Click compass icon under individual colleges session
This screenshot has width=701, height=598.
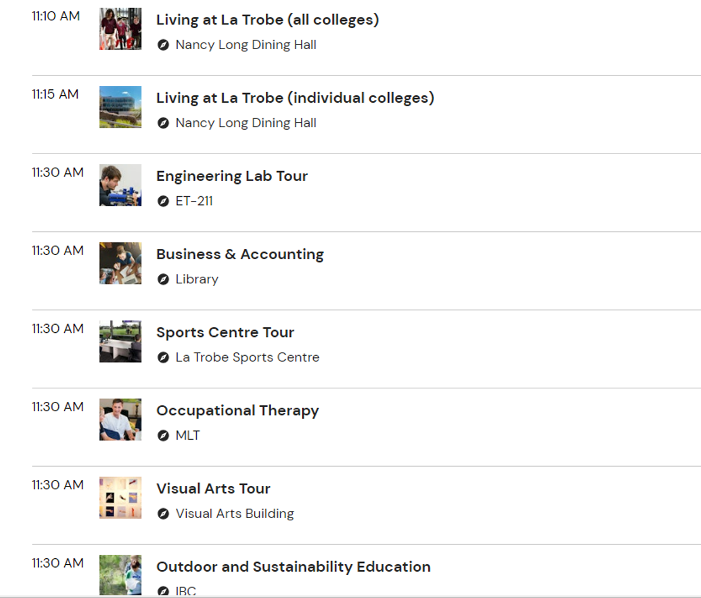164,123
